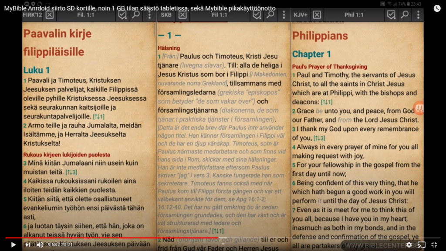Open bookmarks in SKB pane
This screenshot has width=446, height=251.
[x=257, y=14]
